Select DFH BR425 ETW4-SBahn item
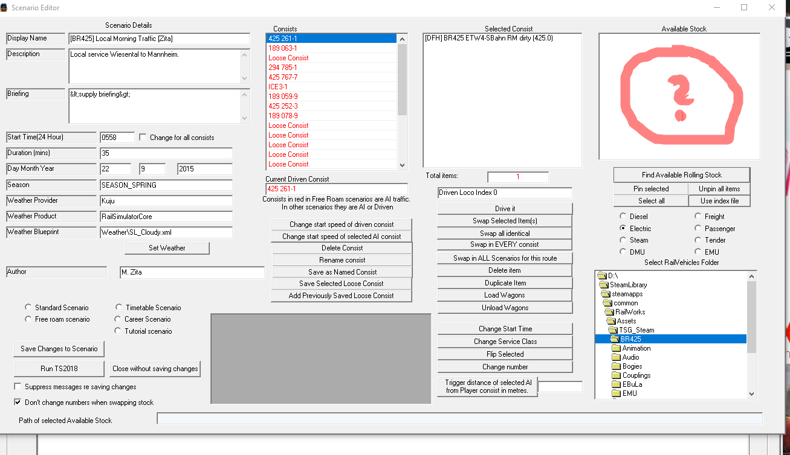This screenshot has width=790, height=455. click(489, 38)
